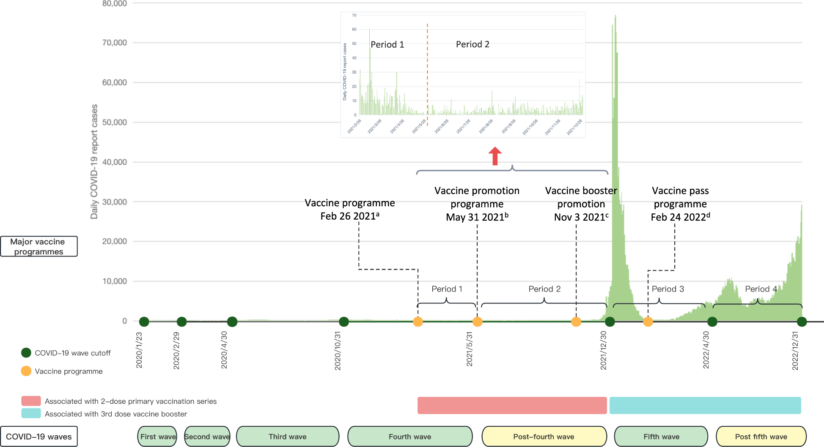
Task: Click the green cutoff marker at 2022/12/31
Action: point(802,322)
